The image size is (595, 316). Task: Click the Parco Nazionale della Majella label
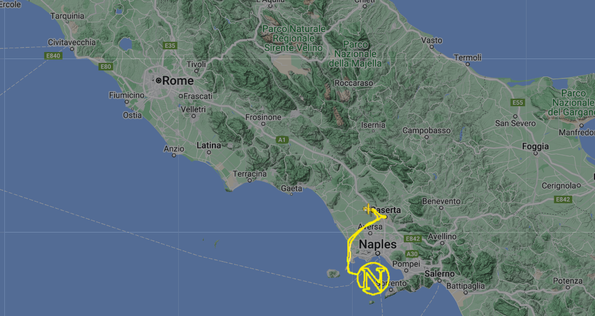coord(355,54)
